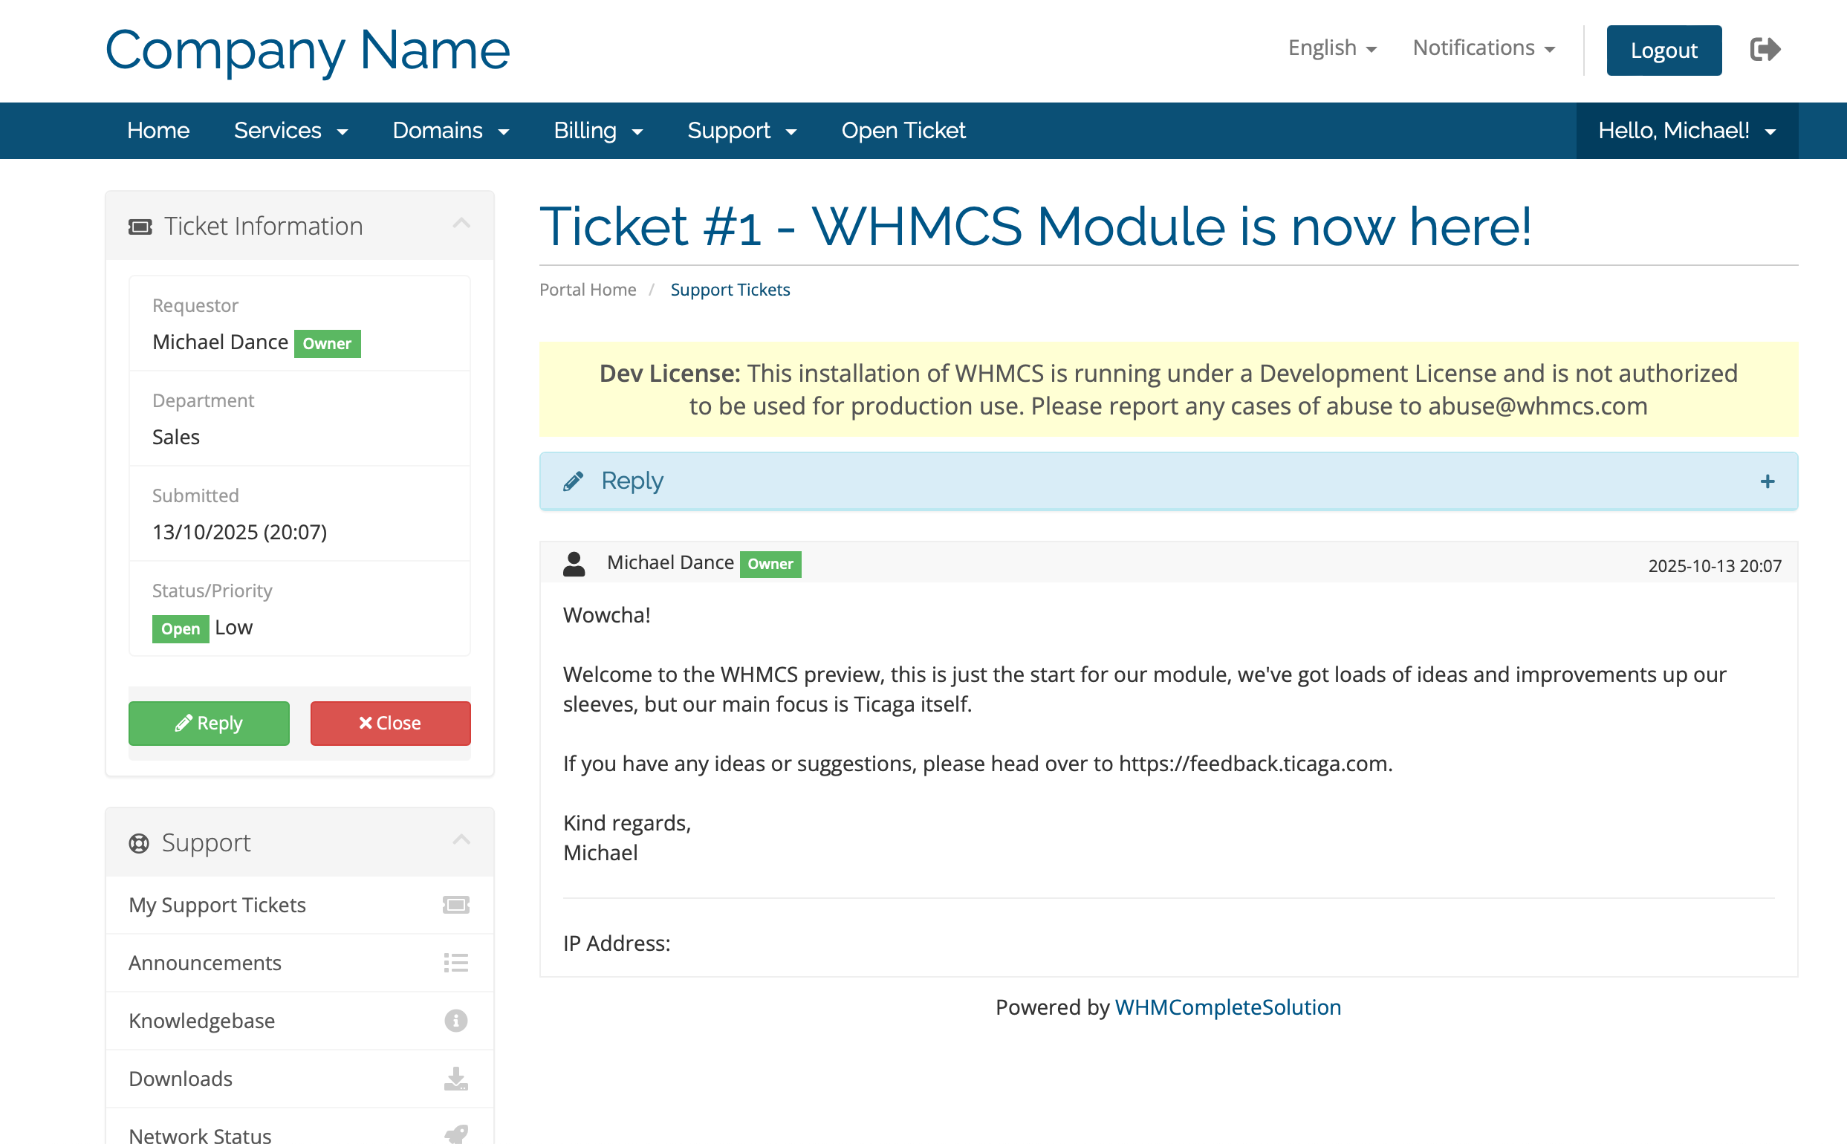Click the rocket icon beside Network Status
The height and width of the screenshot is (1144, 1847).
click(455, 1134)
